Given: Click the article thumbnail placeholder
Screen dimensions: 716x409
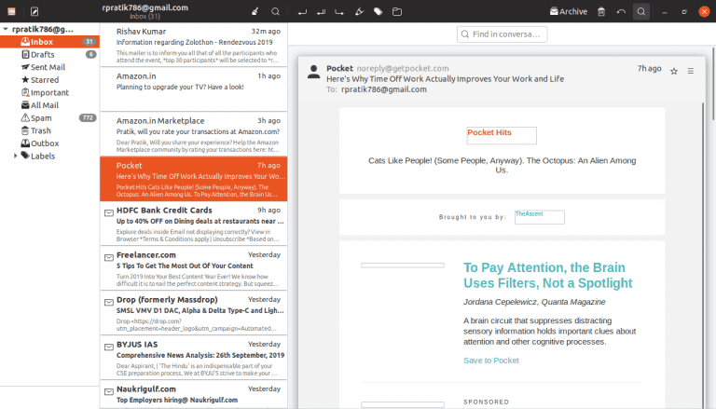Looking at the screenshot, I should [x=403, y=266].
